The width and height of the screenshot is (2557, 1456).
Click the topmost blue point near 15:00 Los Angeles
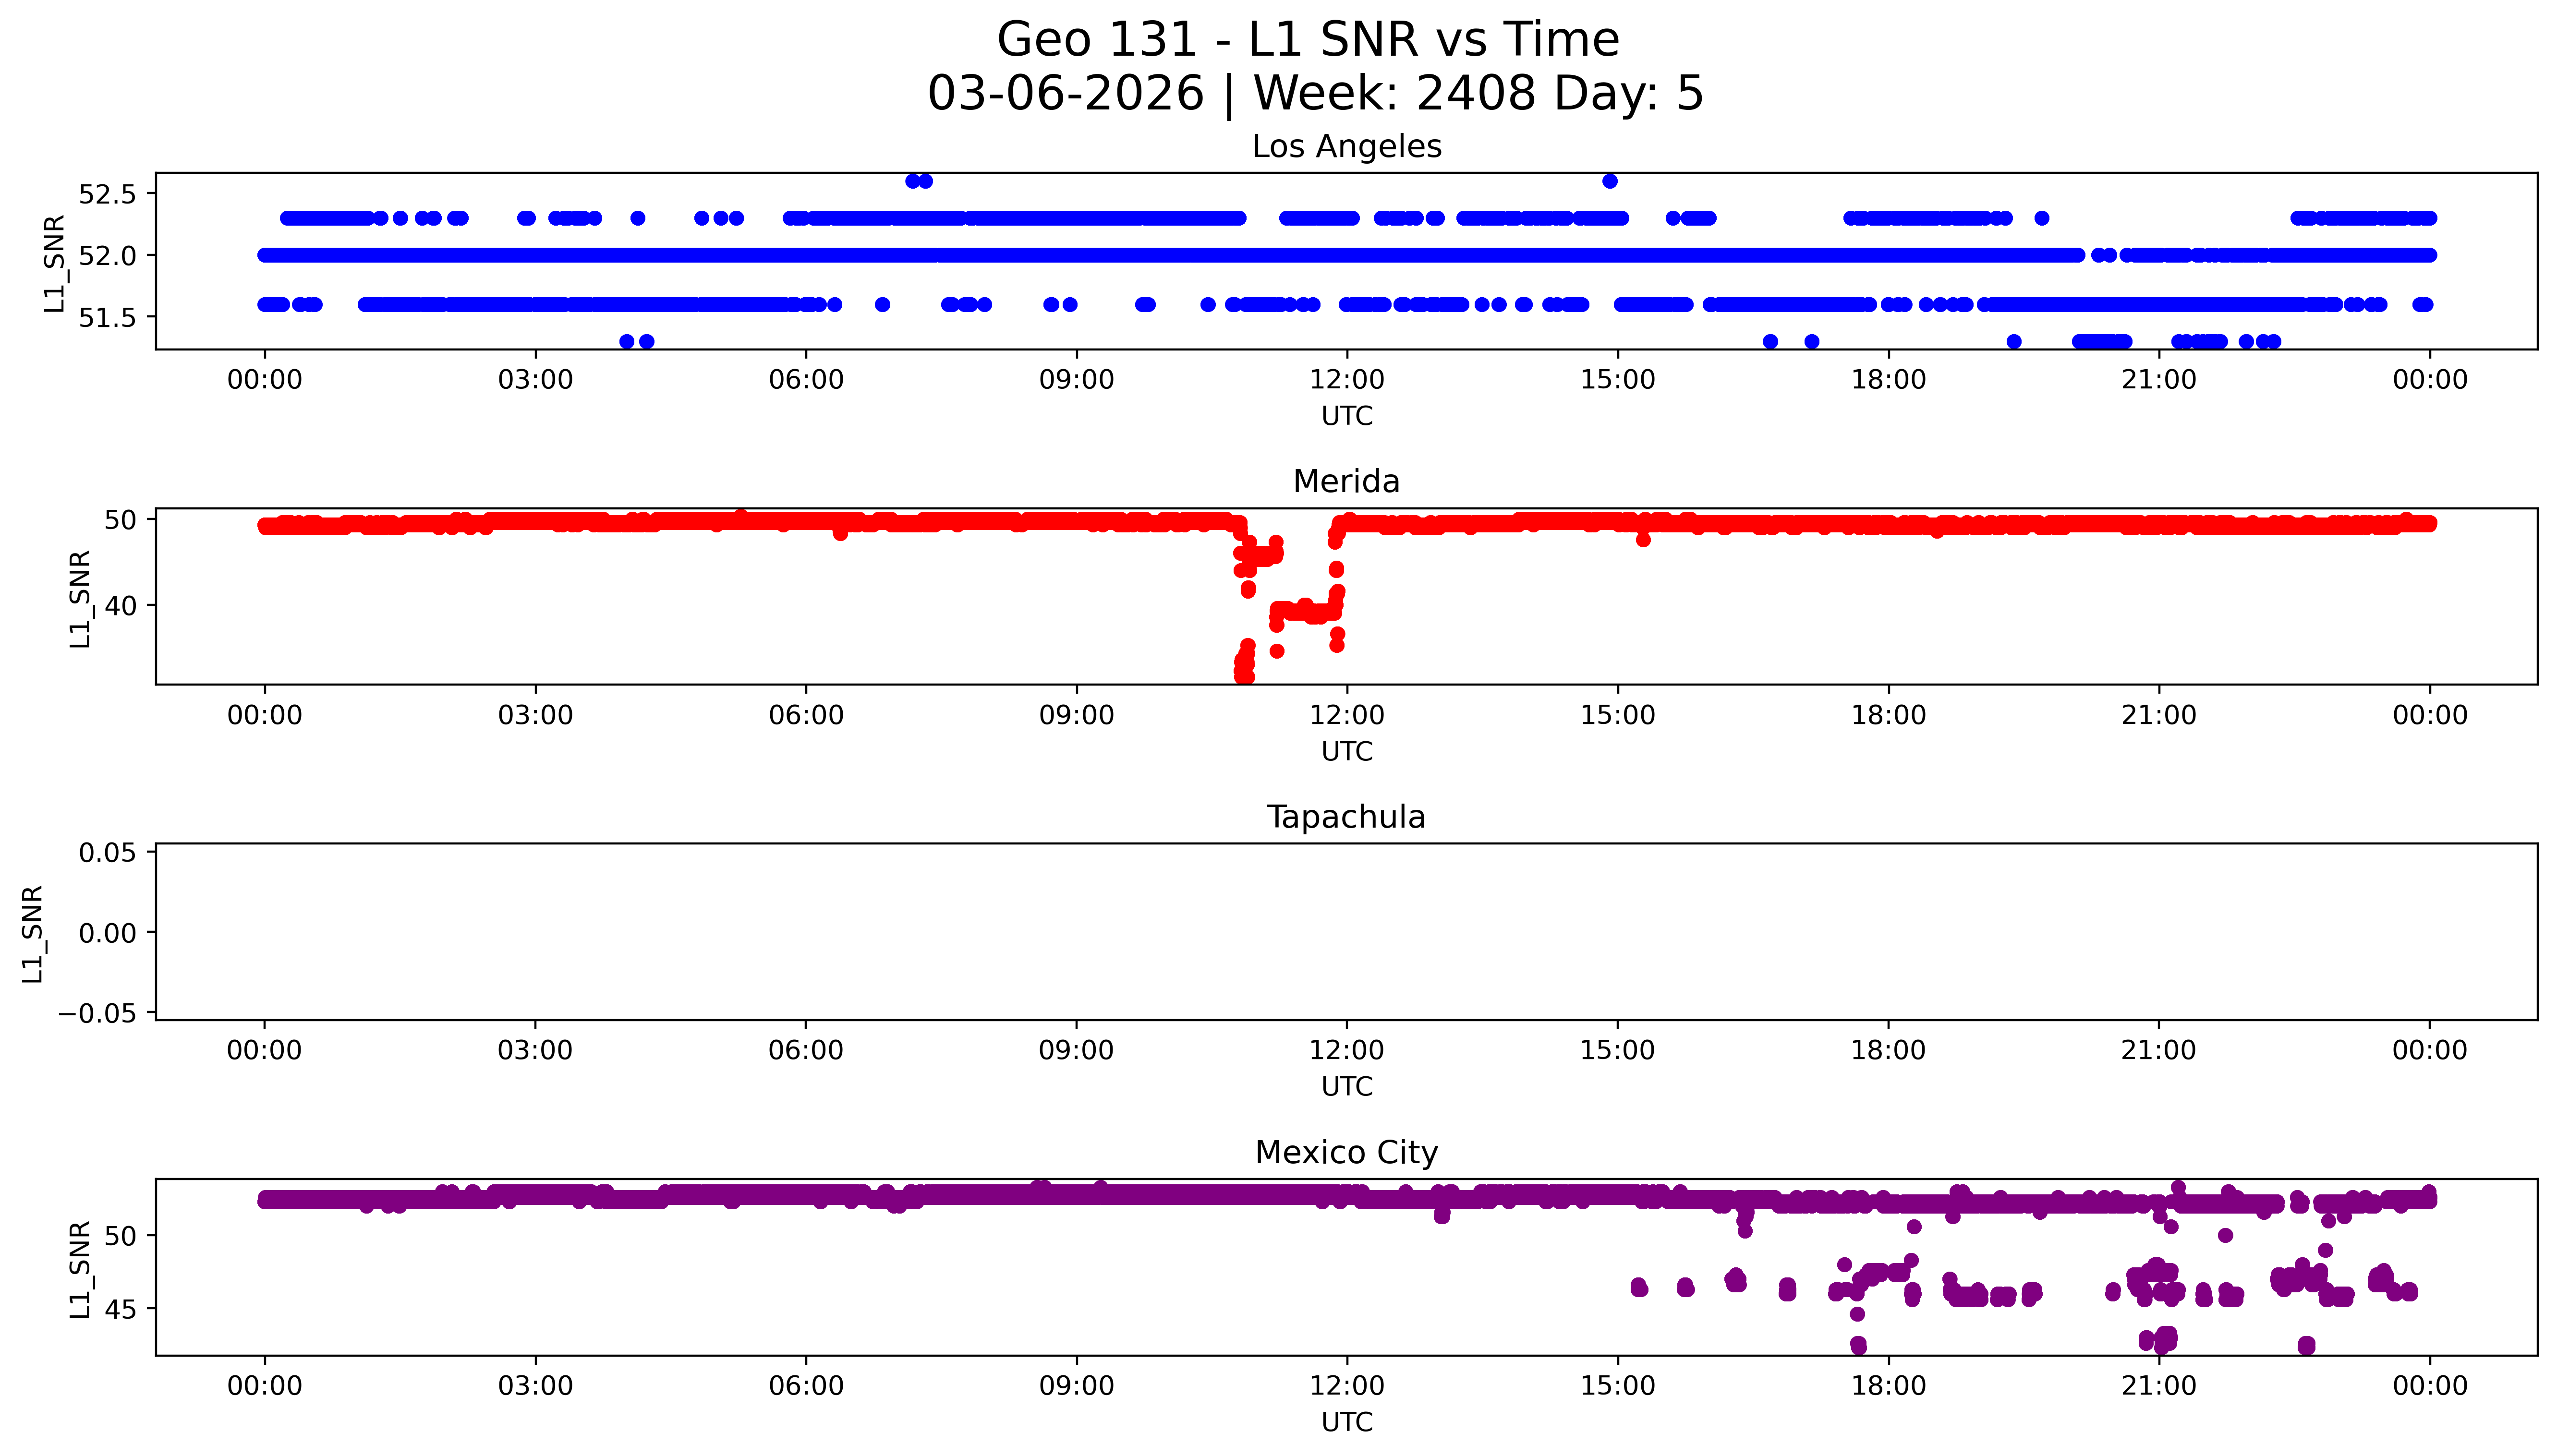[x=1609, y=181]
